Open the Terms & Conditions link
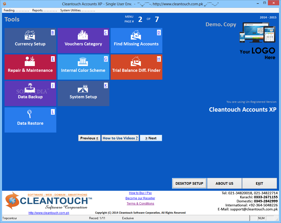Viewport: 281px width, 223px height. [x=140, y=204]
